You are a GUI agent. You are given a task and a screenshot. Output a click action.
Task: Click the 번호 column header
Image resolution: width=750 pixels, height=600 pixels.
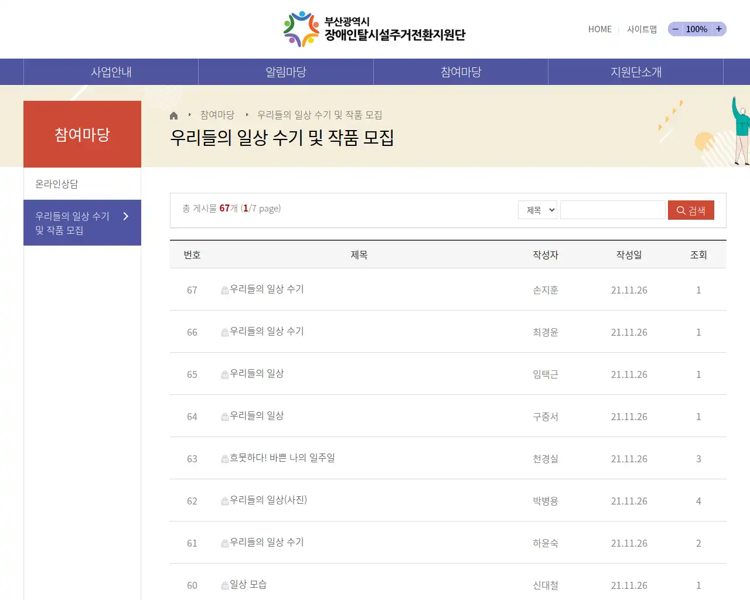point(192,255)
